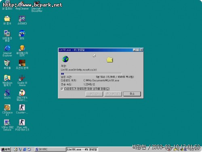Open the CDSpace 4.1 desktop icon
This screenshot has width=202, height=152.
point(7,110)
